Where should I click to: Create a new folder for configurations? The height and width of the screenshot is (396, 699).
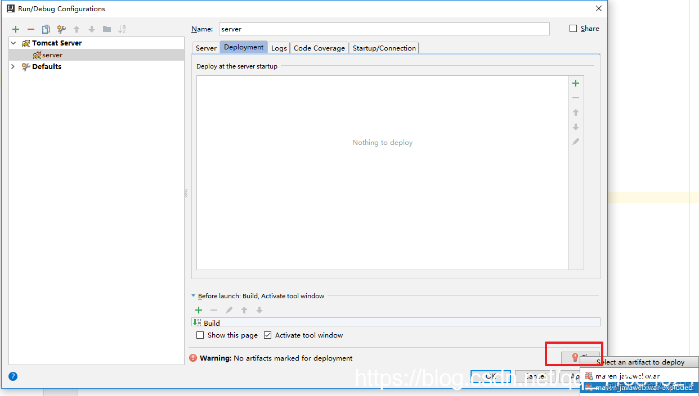click(107, 29)
